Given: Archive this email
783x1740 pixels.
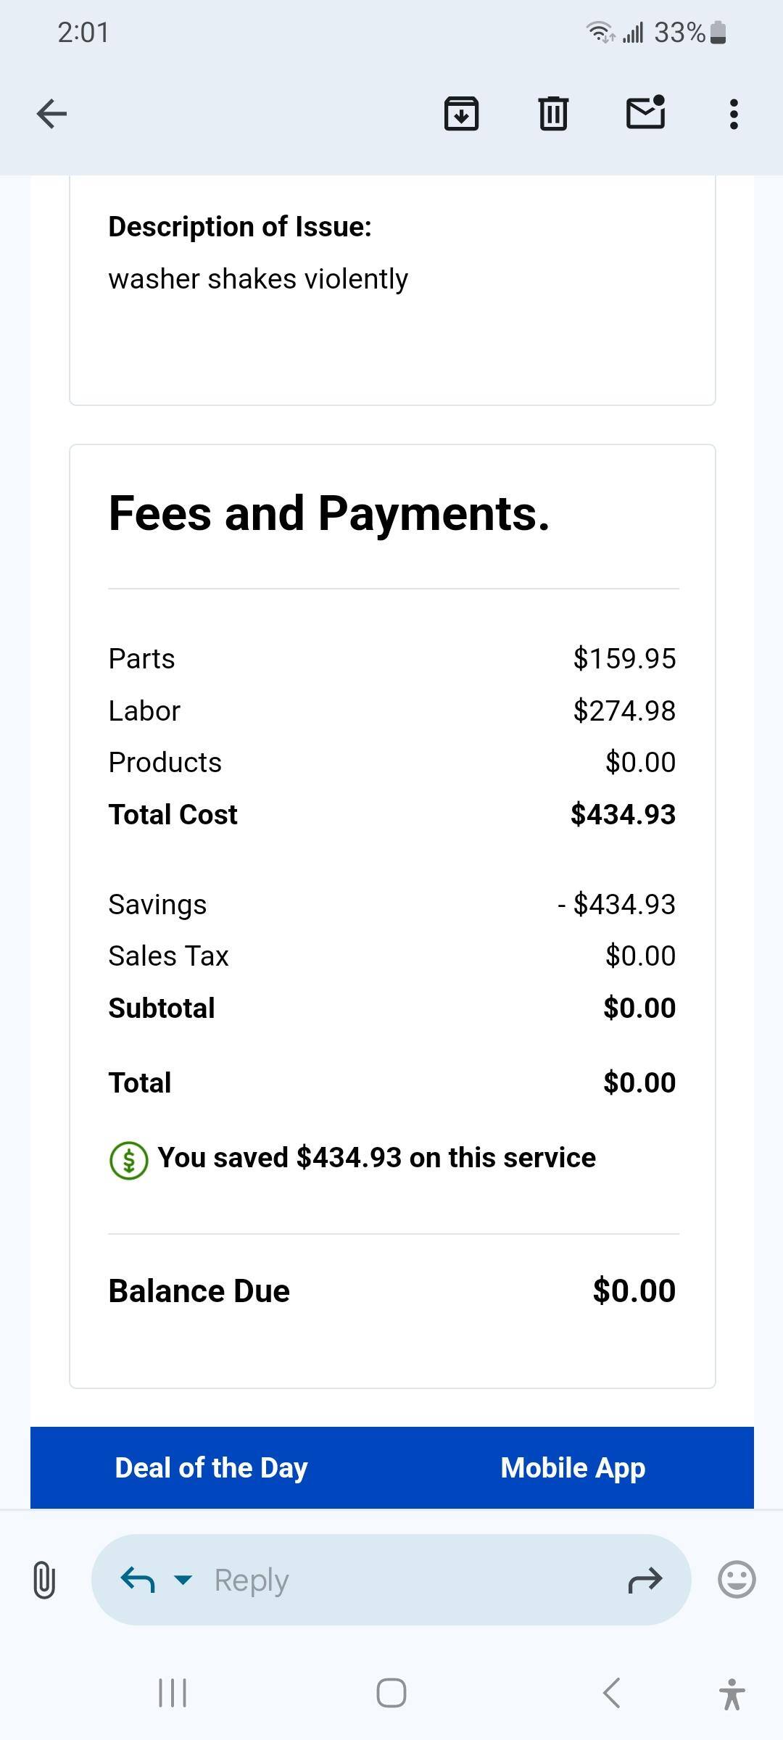Looking at the screenshot, I should (461, 113).
